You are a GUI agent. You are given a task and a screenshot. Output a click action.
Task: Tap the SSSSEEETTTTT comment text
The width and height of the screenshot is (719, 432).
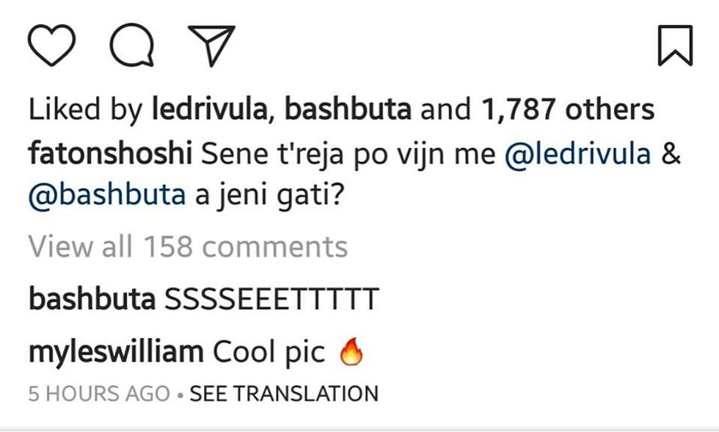click(271, 299)
